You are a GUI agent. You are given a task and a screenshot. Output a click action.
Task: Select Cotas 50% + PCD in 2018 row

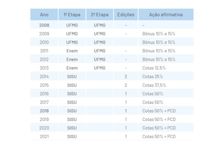point(159,111)
